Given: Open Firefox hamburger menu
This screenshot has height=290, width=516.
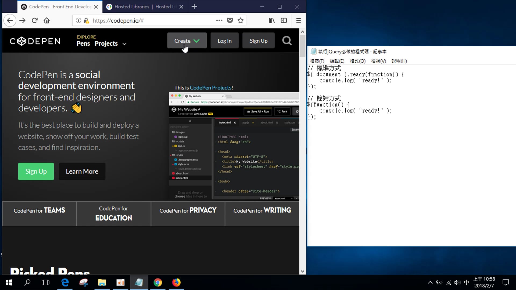Looking at the screenshot, I should click(x=298, y=20).
